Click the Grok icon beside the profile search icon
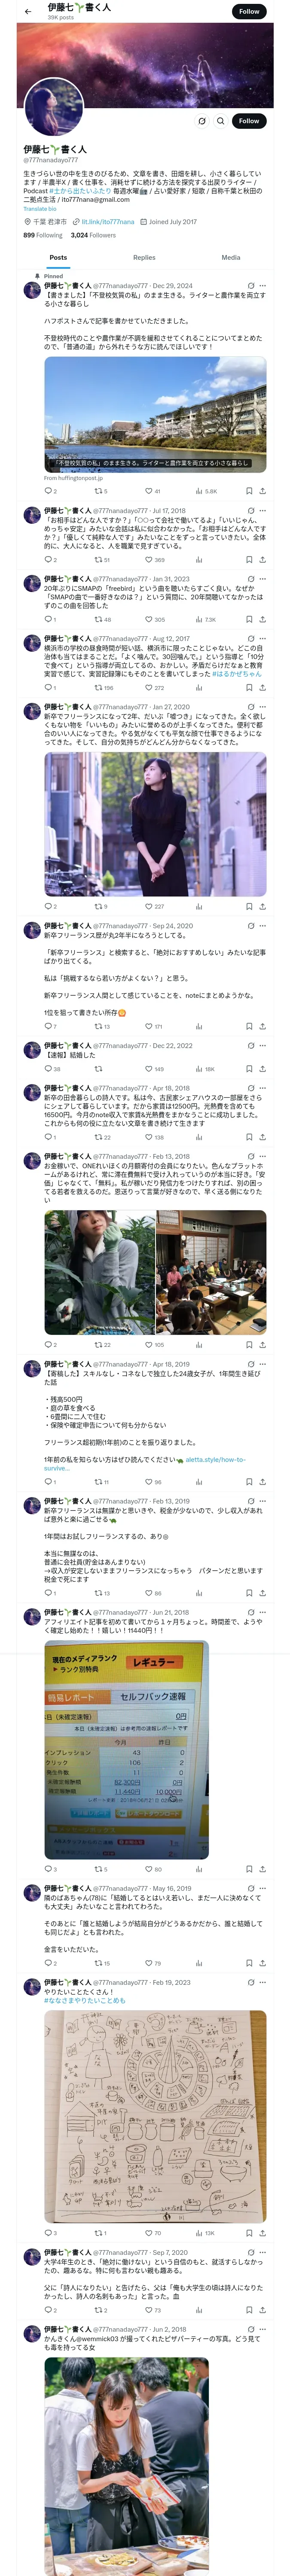The height and width of the screenshot is (2576, 290). pyautogui.click(x=201, y=121)
